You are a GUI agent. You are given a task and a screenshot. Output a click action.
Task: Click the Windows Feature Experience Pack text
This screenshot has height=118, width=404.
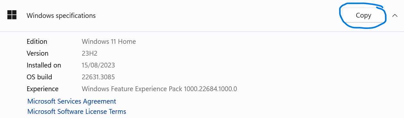point(132,89)
